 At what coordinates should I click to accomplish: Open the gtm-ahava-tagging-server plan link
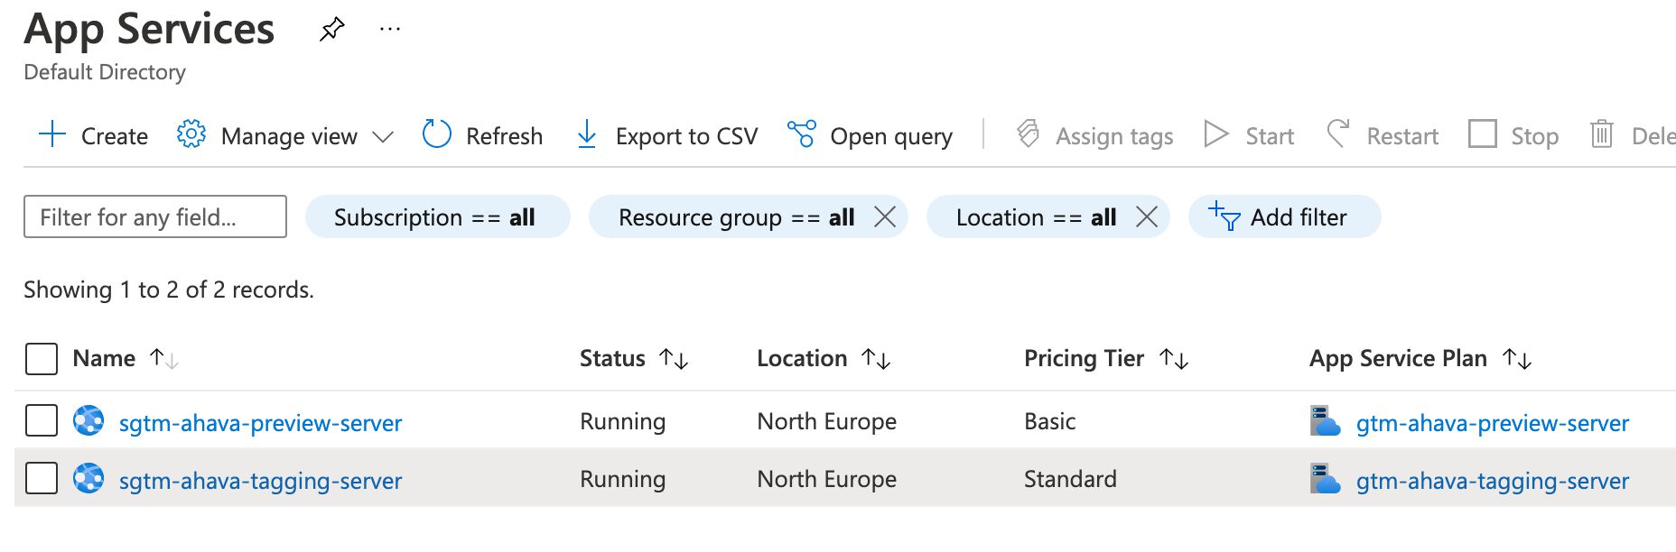click(1493, 481)
